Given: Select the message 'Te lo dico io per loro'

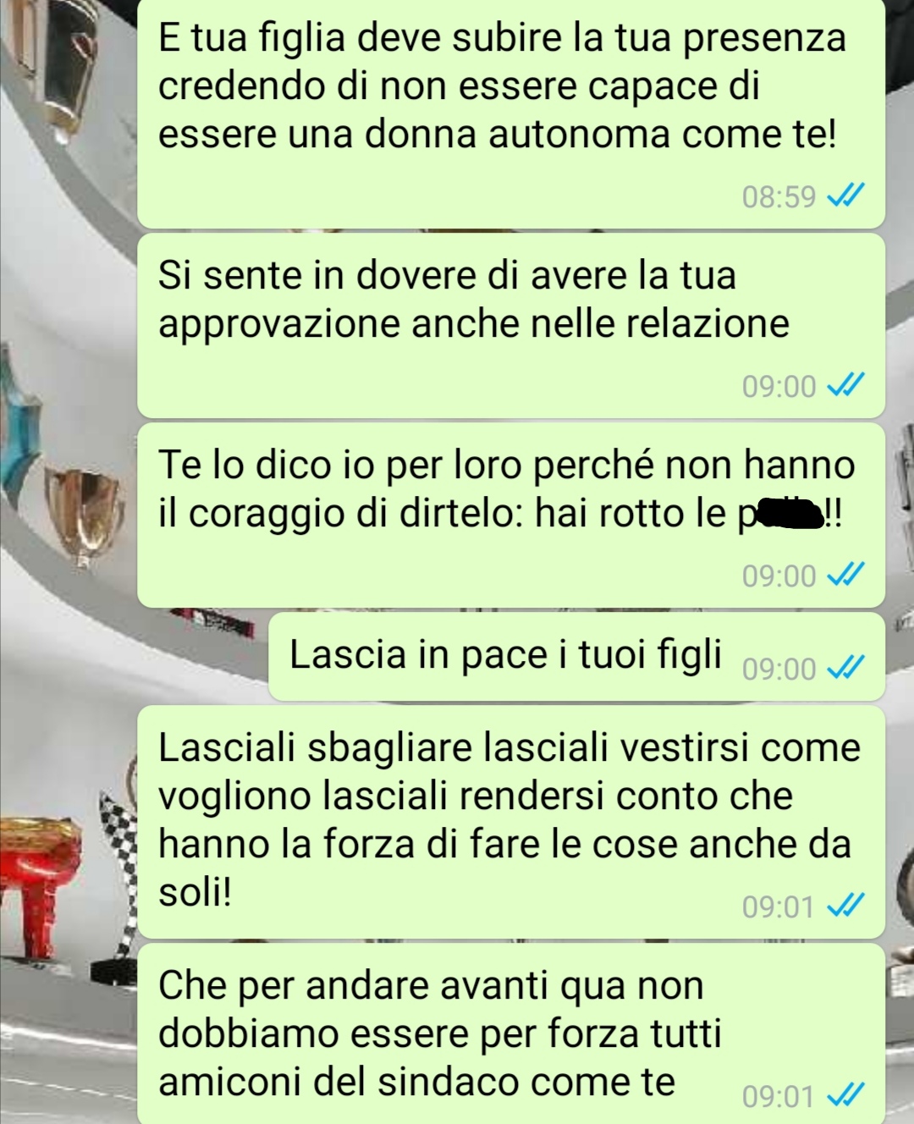Looking at the screenshot, I should [511, 515].
